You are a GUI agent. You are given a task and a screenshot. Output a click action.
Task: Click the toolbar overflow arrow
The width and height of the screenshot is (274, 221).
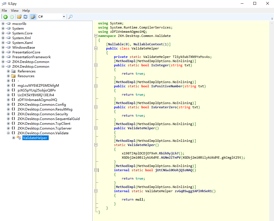tap(272, 18)
